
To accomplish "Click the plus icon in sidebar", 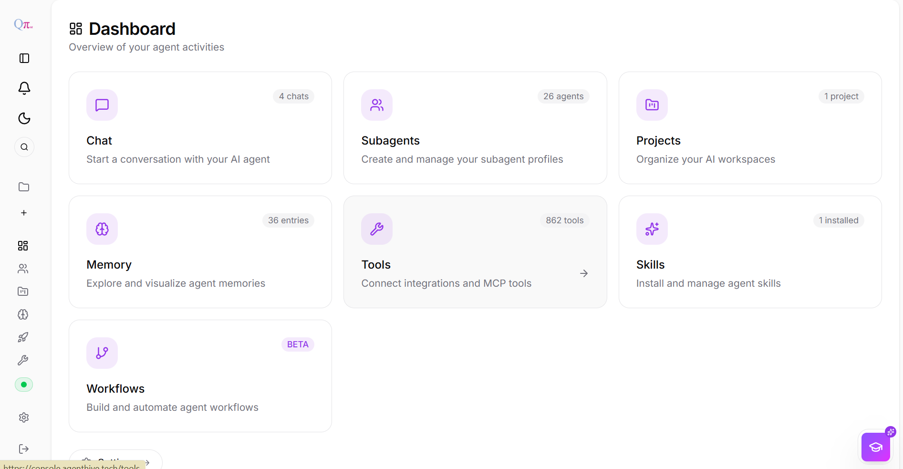I will 24,213.
